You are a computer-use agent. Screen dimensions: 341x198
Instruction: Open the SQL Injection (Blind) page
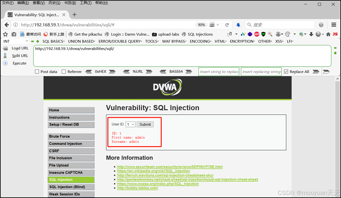coord(71,187)
